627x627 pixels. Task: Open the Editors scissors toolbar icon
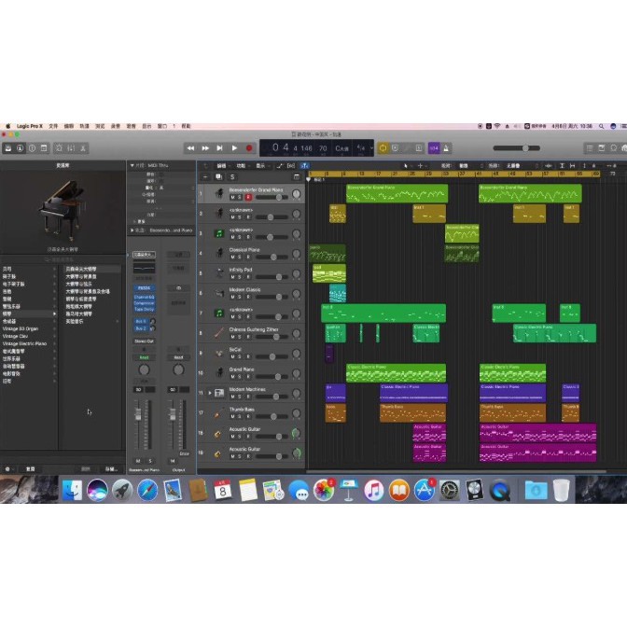[x=83, y=148]
